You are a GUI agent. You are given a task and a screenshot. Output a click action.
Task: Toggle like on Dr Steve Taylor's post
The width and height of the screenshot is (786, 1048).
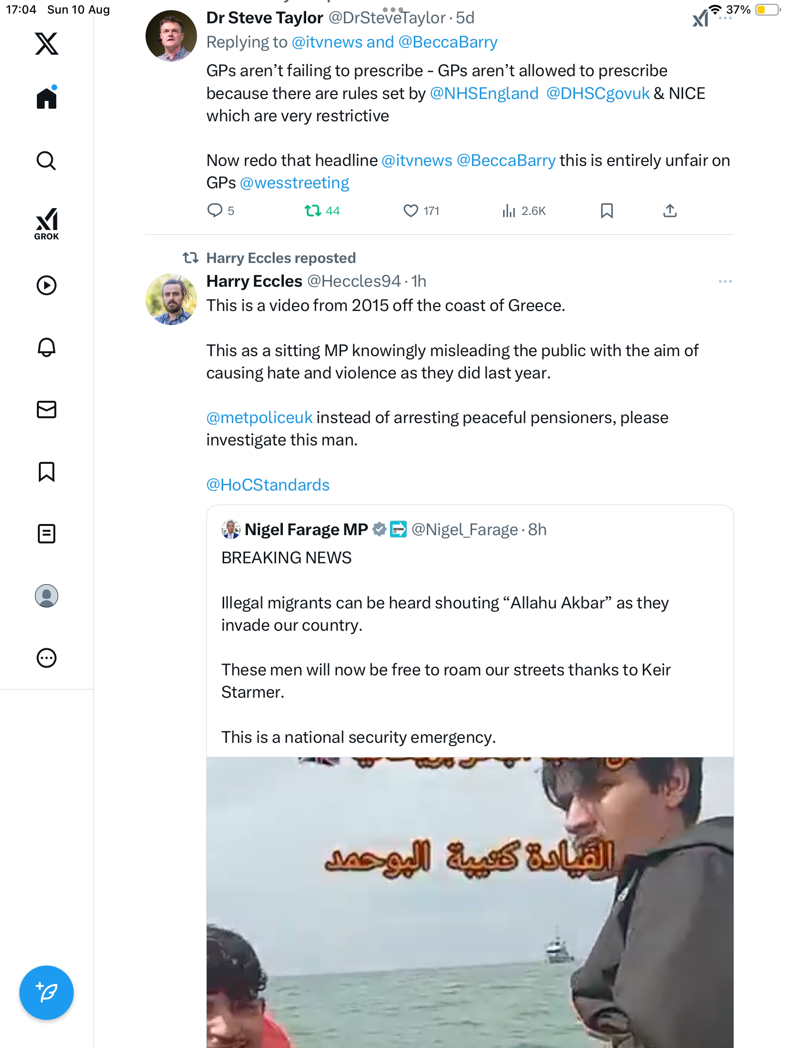pos(411,211)
